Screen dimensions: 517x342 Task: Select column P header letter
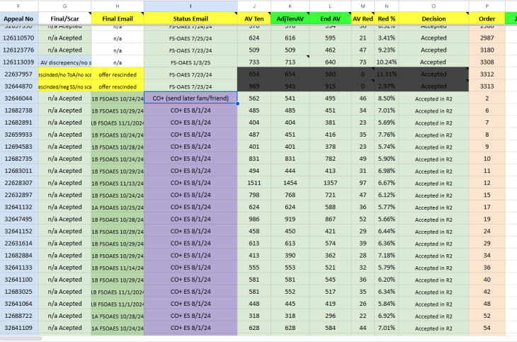tap(487, 5)
